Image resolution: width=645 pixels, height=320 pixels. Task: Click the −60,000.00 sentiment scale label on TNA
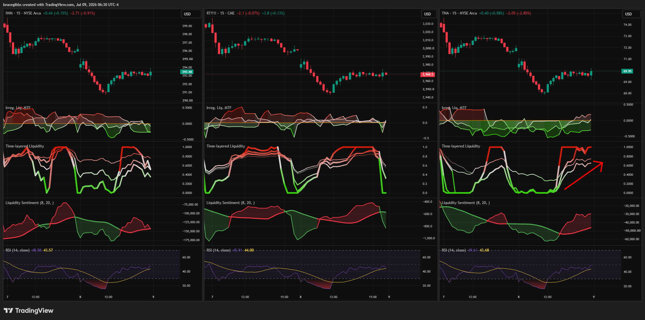tap(631, 239)
